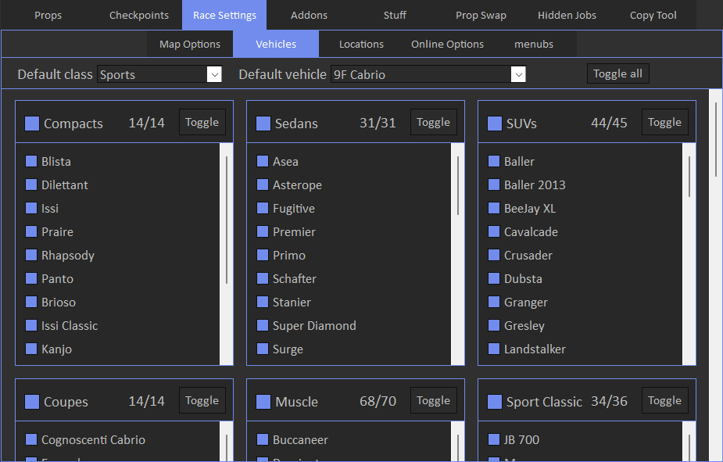Click the Compacts list scrollbar
The image size is (723, 462).
click(x=227, y=254)
